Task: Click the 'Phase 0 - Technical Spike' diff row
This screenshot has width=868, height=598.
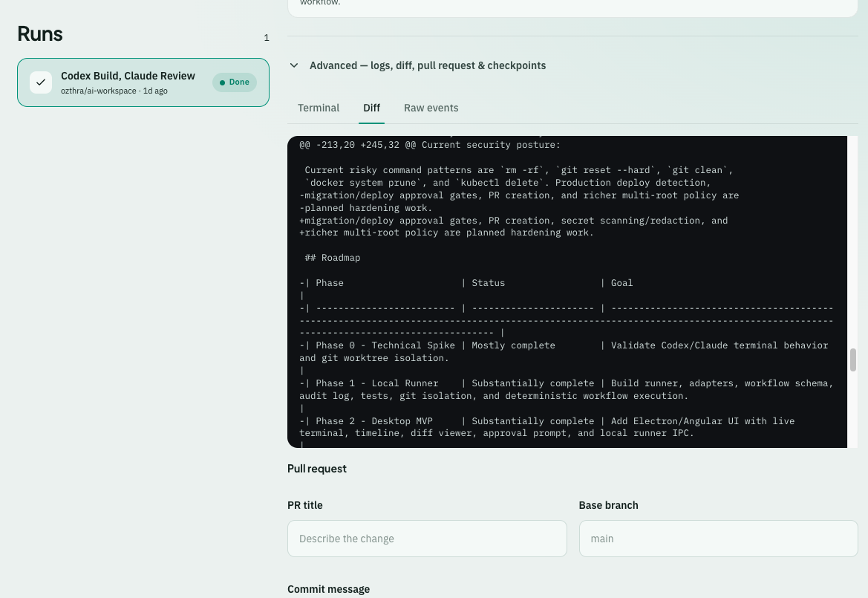Action: pyautogui.click(x=564, y=351)
